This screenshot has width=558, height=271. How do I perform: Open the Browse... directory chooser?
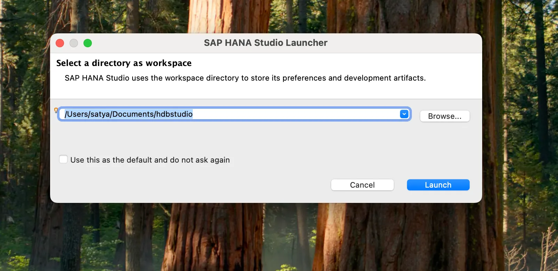[445, 116]
